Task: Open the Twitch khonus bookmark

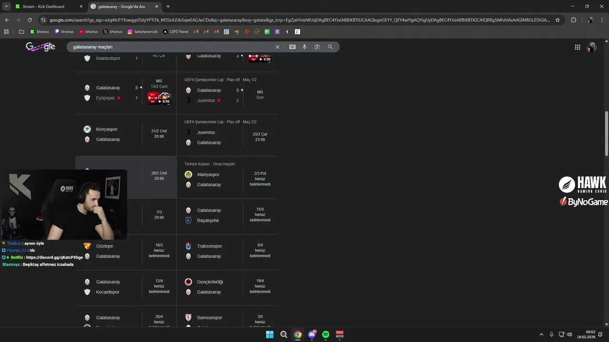Action: tap(64, 32)
